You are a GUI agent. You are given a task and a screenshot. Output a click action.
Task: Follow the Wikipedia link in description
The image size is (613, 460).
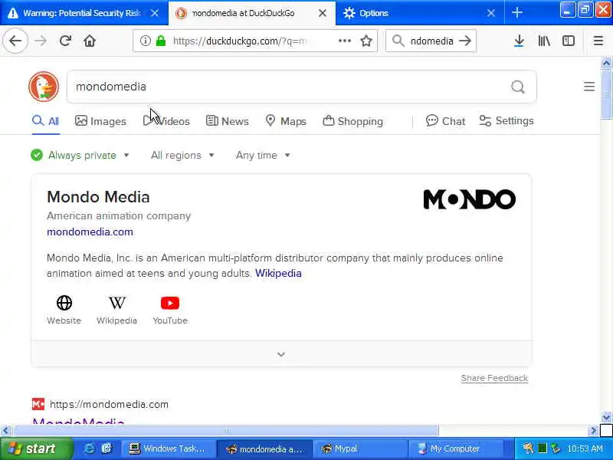coord(278,273)
